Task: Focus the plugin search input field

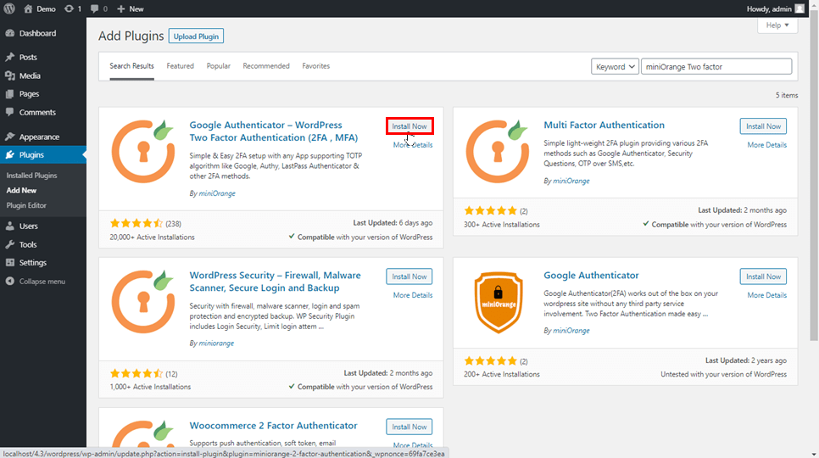Action: click(x=716, y=67)
